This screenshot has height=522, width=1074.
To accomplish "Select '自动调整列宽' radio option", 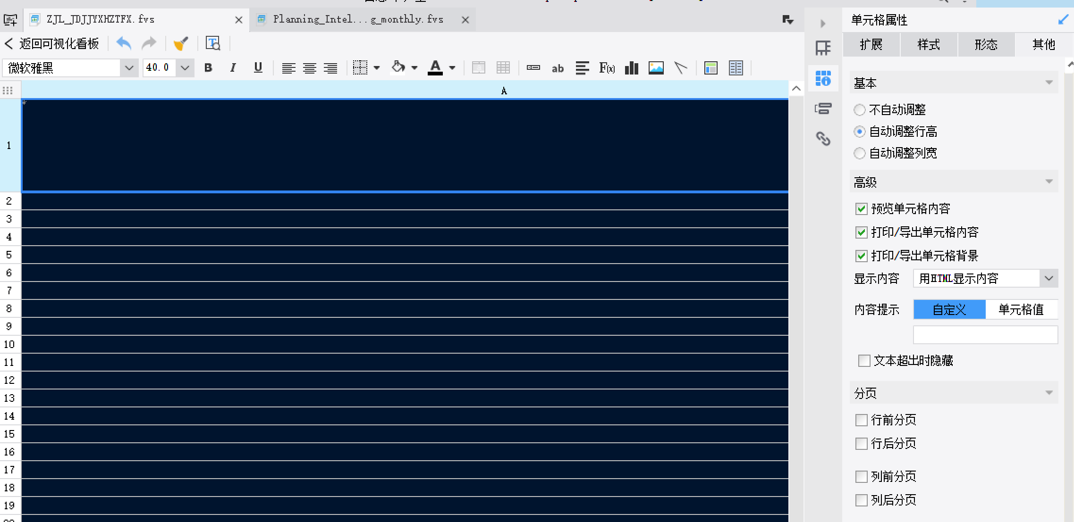I will tap(859, 153).
